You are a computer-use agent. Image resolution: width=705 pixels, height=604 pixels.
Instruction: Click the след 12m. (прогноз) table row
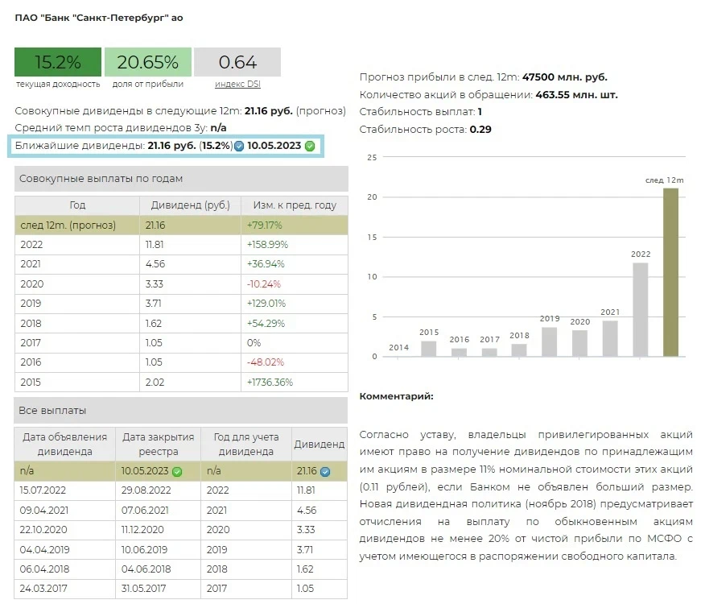click(181, 225)
